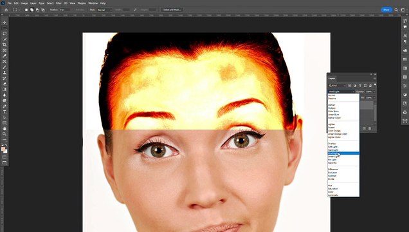The height and width of the screenshot is (232, 409).
Task: Filter layers by adjustment layers icon
Action: pos(355,86)
